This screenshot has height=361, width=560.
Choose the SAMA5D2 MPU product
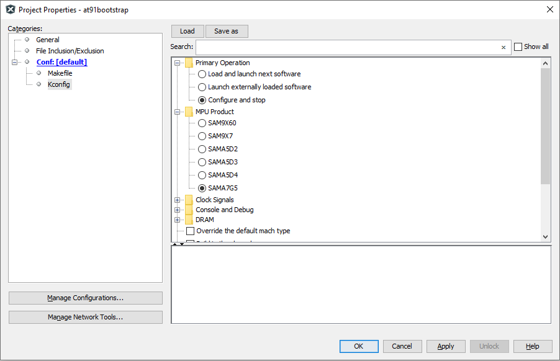point(202,149)
